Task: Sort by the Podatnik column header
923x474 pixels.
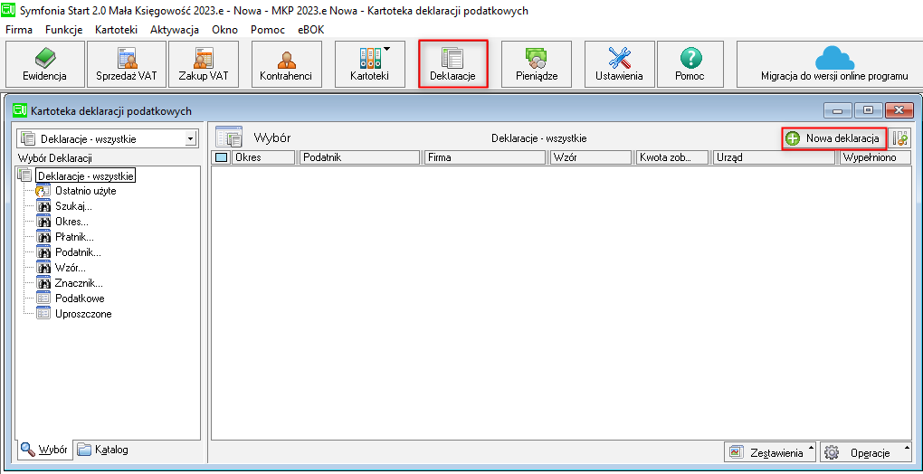Action: coord(360,157)
